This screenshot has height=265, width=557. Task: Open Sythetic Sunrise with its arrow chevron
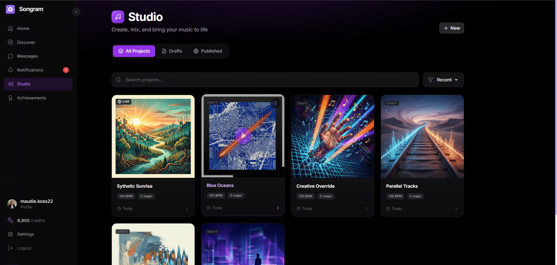187,209
